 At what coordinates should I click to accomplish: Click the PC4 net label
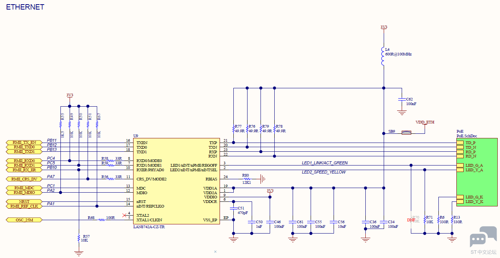pos(51,158)
